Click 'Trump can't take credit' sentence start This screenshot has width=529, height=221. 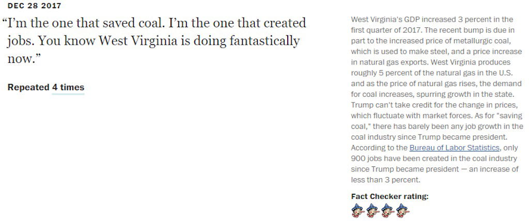[x=386, y=105]
